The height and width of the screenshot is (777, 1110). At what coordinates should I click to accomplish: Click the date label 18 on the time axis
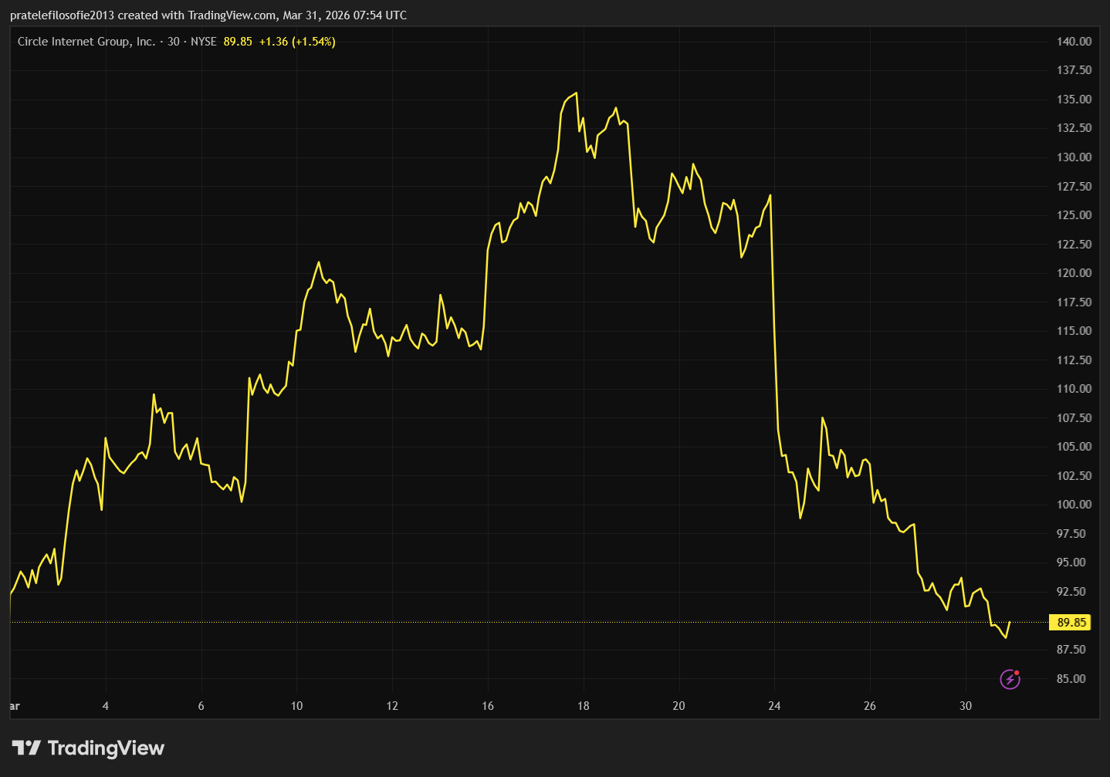coord(584,706)
